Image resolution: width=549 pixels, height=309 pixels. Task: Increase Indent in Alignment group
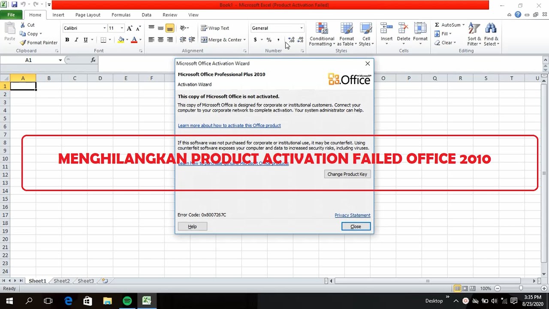point(193,40)
